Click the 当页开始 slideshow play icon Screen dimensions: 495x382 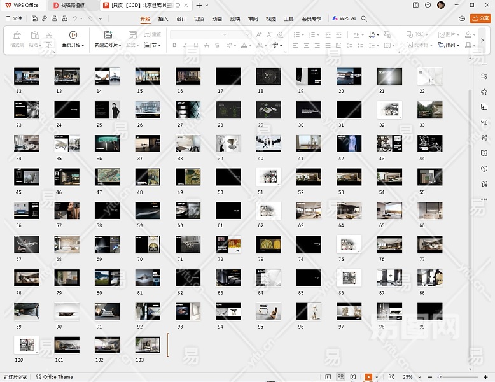pyautogui.click(x=73, y=35)
